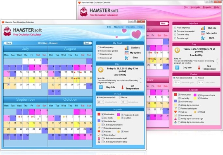Enable Potential period pains checkbox in blue window

pos(102,128)
